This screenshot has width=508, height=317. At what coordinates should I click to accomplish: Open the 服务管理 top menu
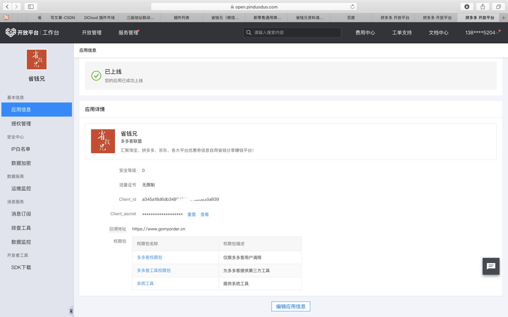click(x=128, y=32)
